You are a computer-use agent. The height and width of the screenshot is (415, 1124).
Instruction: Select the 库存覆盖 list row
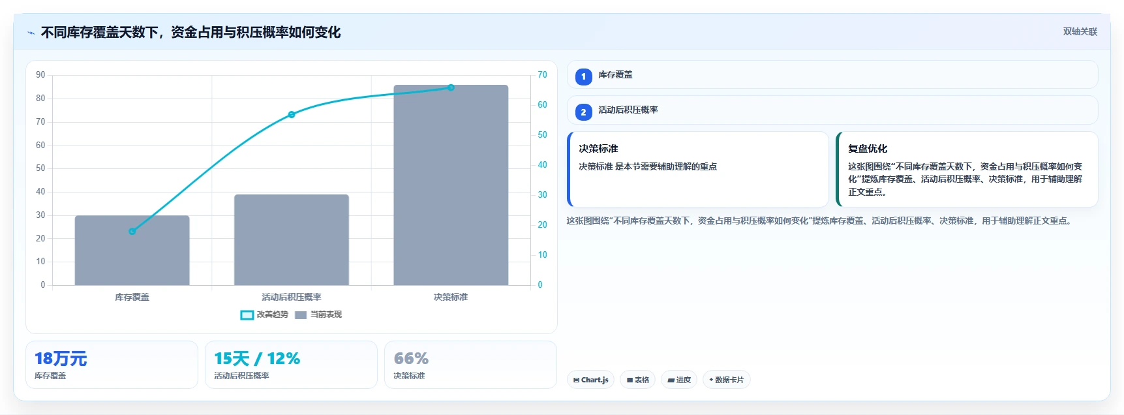[832, 75]
